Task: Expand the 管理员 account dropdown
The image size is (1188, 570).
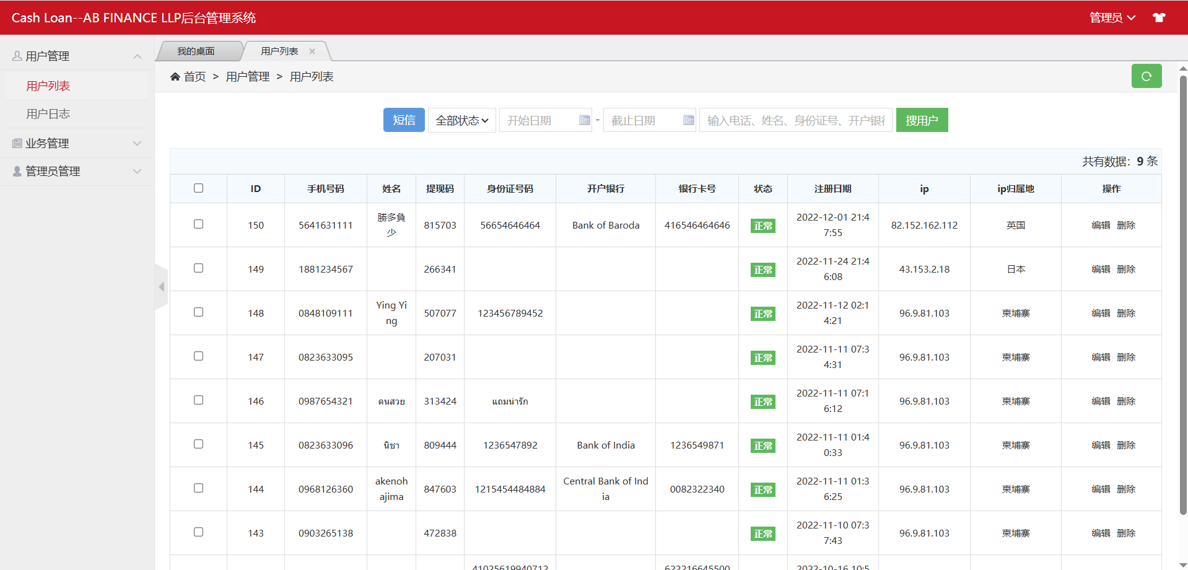Action: [x=1112, y=17]
